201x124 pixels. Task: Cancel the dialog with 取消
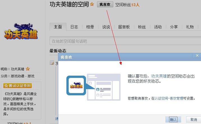pyautogui.click(x=193, y=120)
